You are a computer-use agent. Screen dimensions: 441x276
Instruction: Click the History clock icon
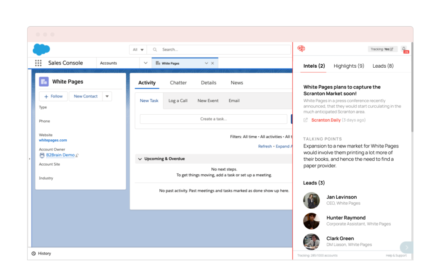pyautogui.click(x=34, y=254)
